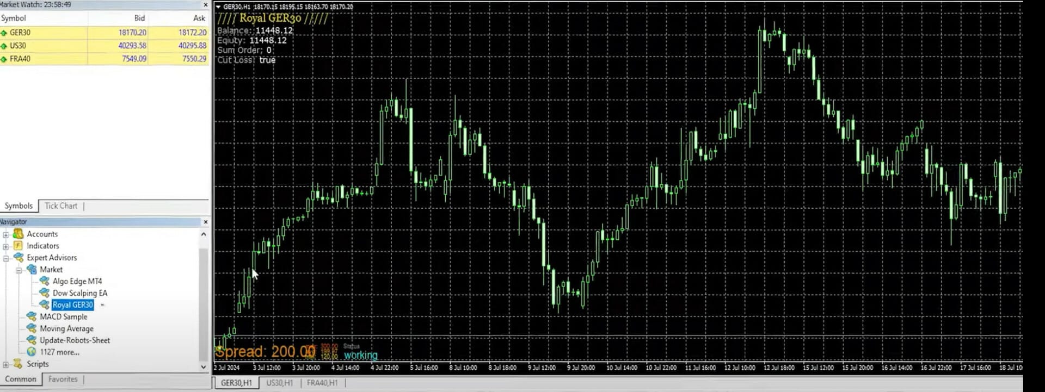This screenshot has height=392, width=1045.
Task: Click the FRA40 symbol arrow icon
Action: pyautogui.click(x=4, y=59)
